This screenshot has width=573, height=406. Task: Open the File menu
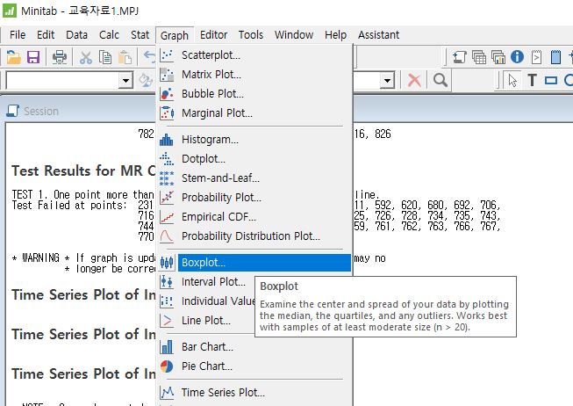18,35
